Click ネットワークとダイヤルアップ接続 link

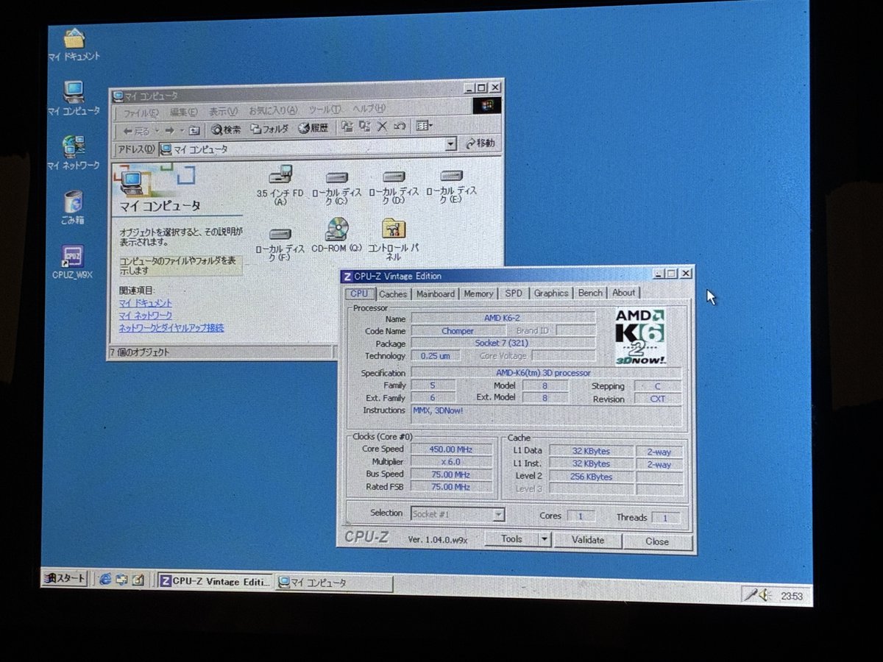(x=171, y=328)
